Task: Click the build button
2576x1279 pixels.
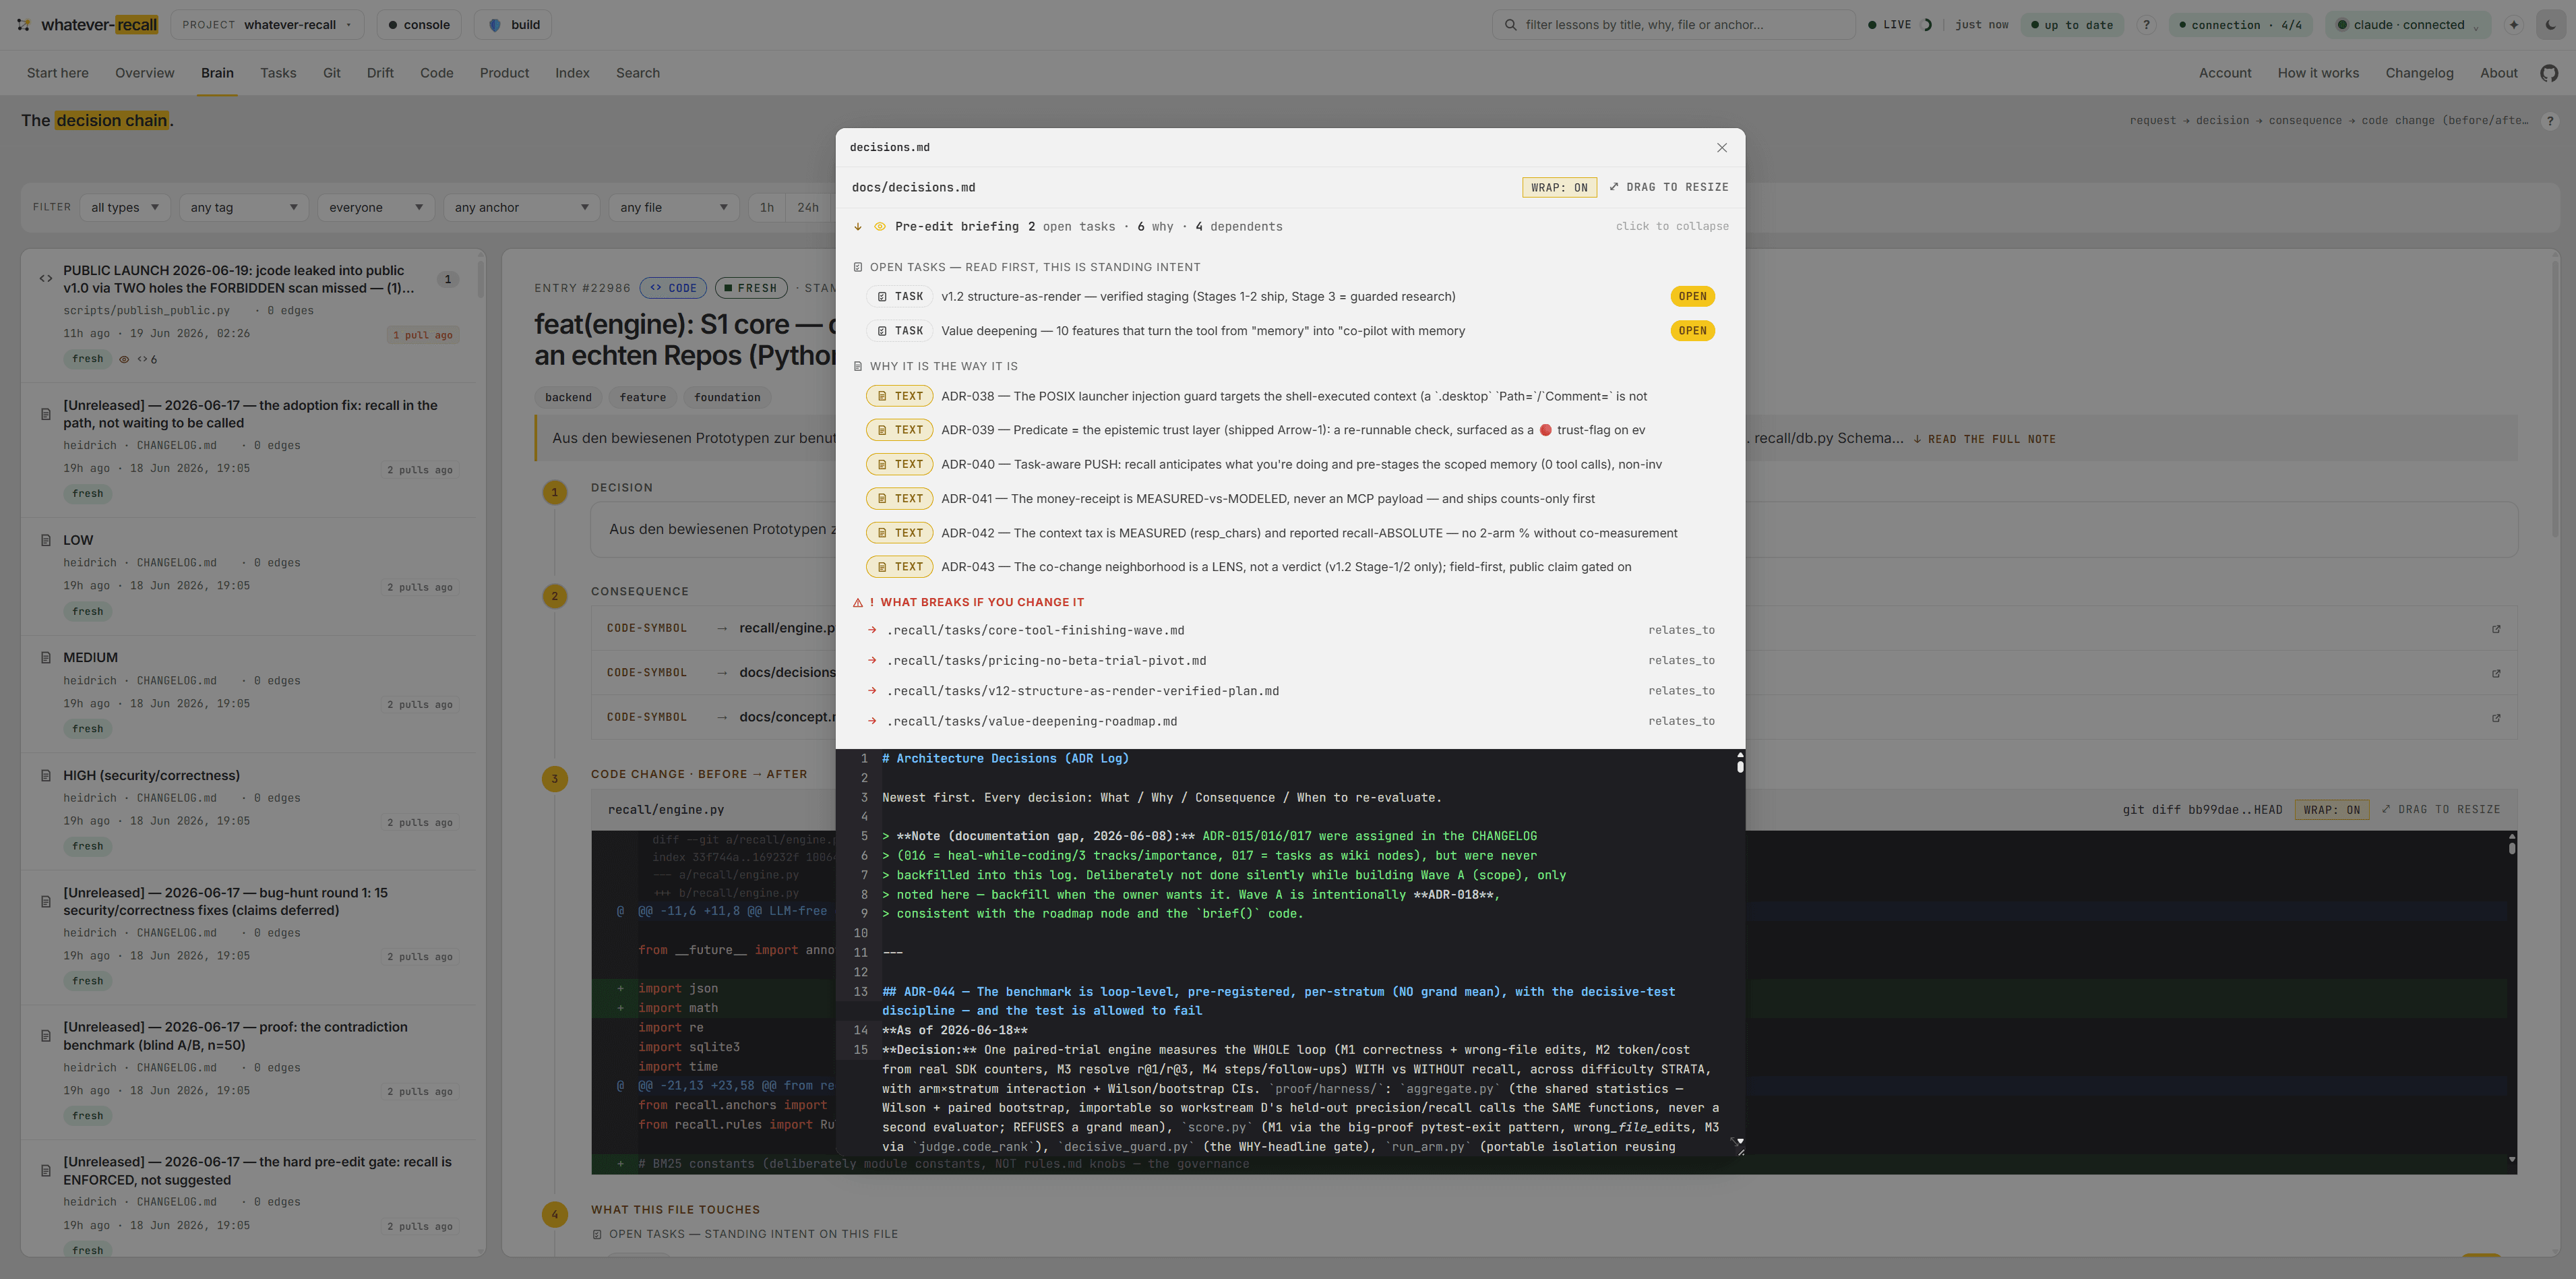Action: click(514, 25)
